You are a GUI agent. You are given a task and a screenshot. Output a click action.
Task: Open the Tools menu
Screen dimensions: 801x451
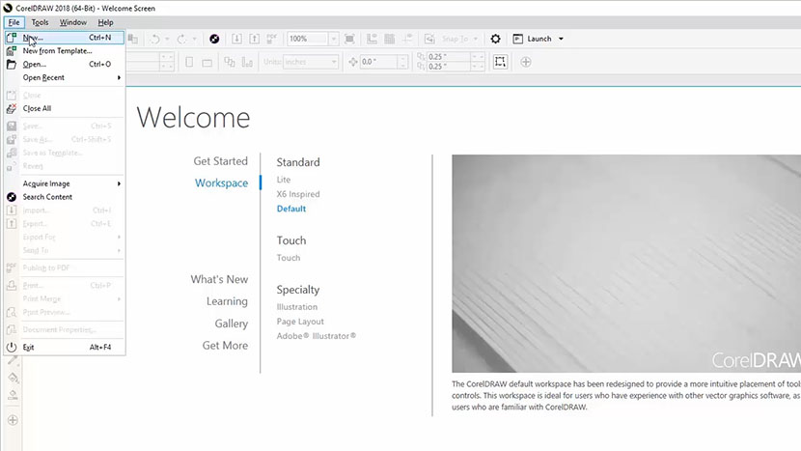coord(40,22)
